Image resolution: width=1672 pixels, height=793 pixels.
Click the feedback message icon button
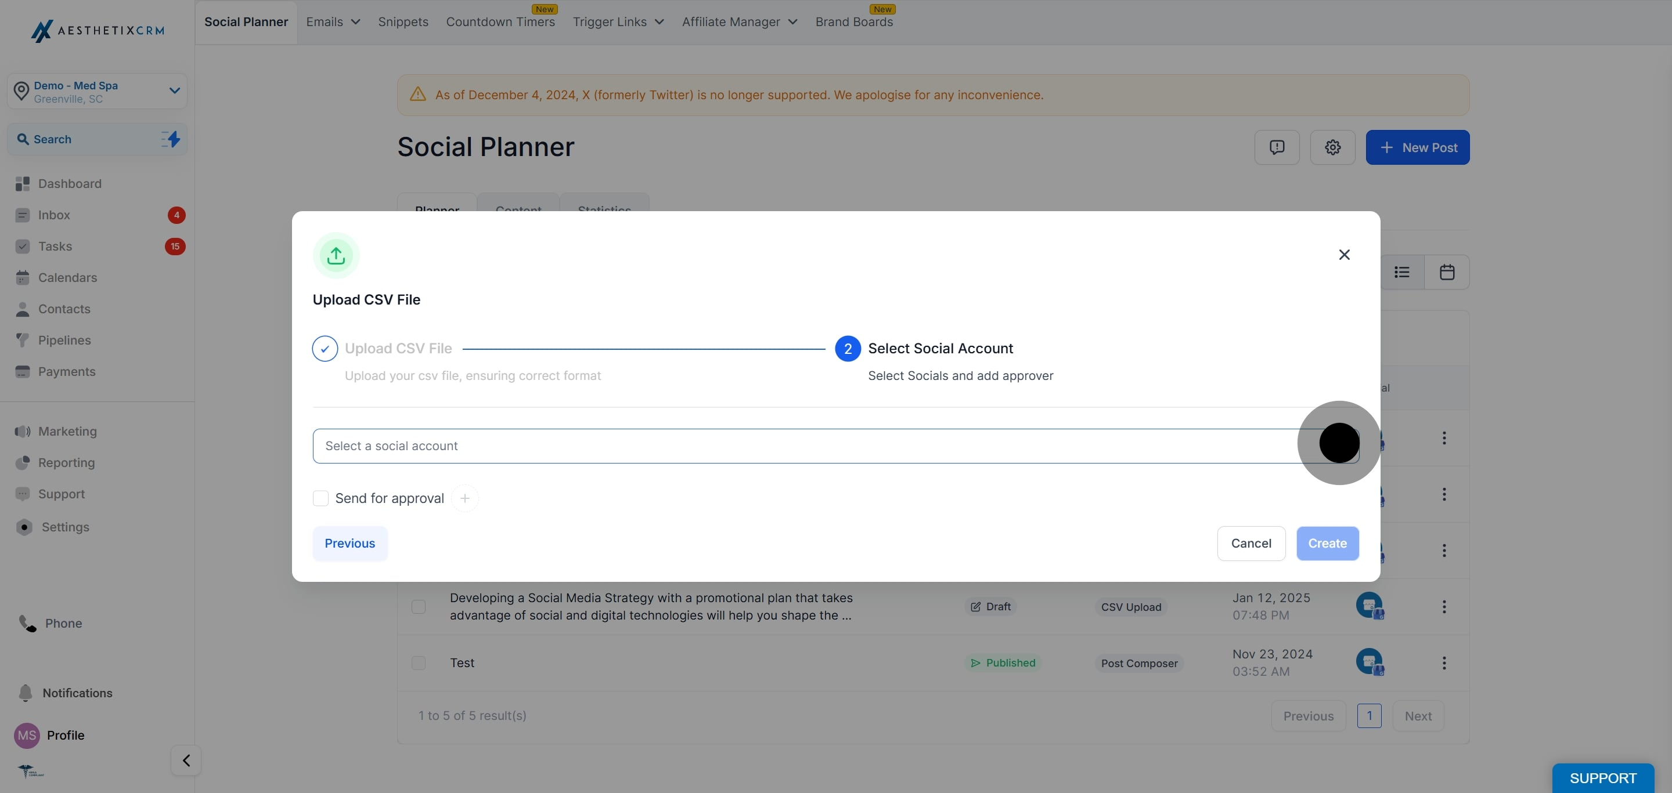[x=1277, y=147]
